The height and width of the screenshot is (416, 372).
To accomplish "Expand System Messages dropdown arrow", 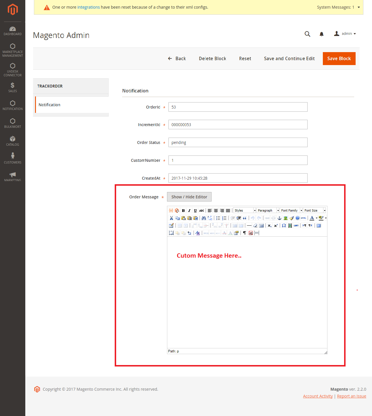I will coord(359,7).
